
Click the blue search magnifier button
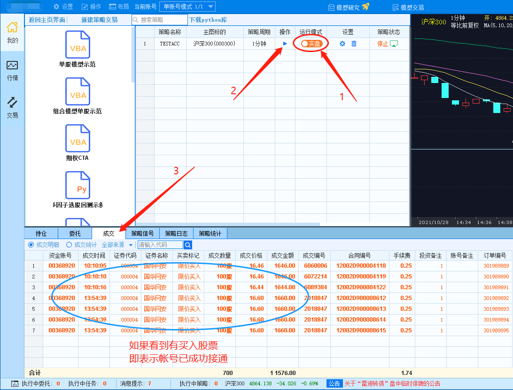click(188, 245)
